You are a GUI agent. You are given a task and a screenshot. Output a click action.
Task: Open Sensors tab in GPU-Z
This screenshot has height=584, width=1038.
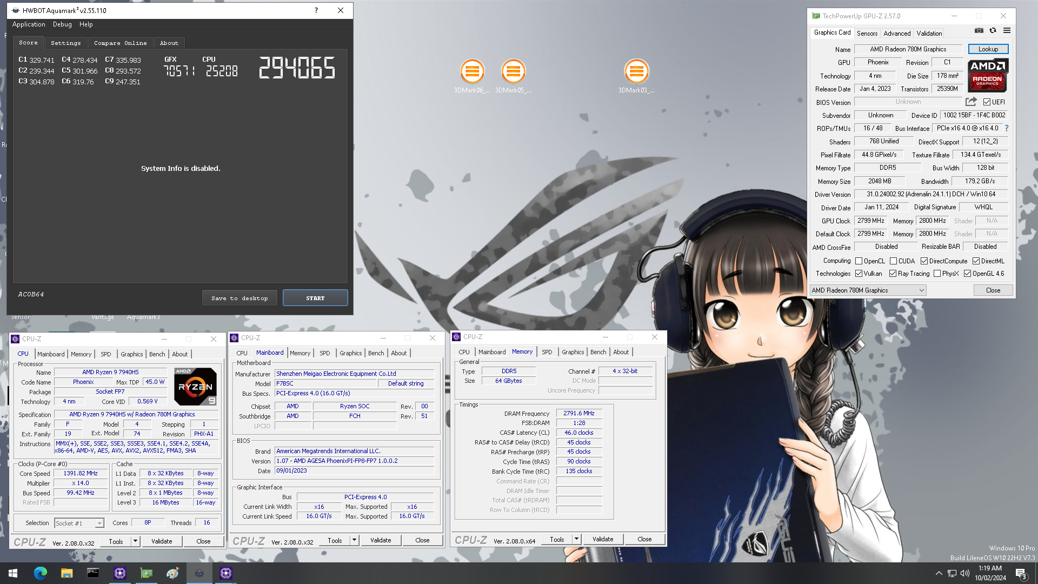click(x=867, y=34)
